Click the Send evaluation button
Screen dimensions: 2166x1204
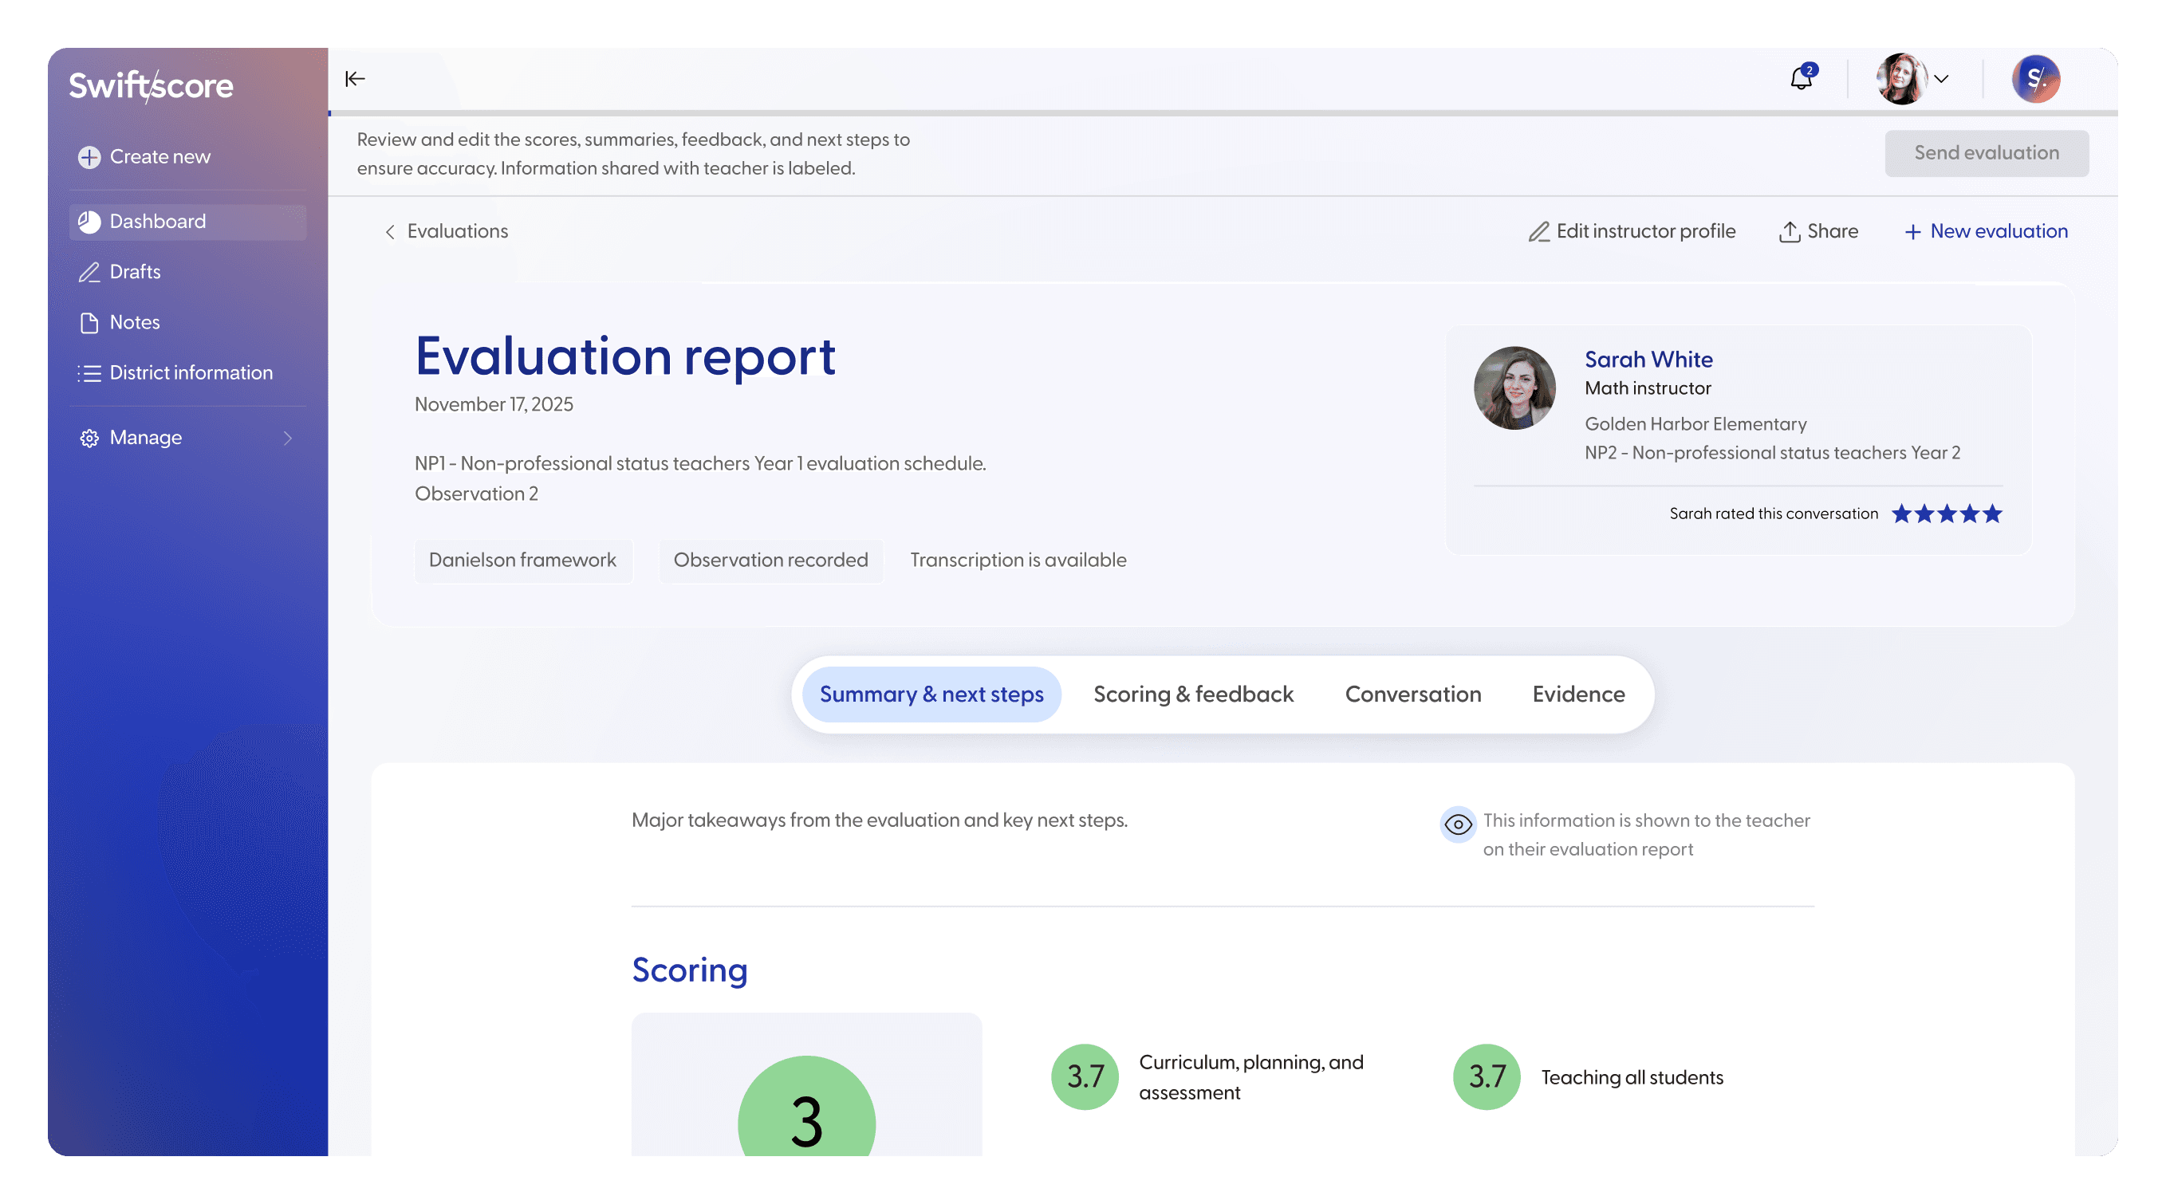click(x=1985, y=153)
